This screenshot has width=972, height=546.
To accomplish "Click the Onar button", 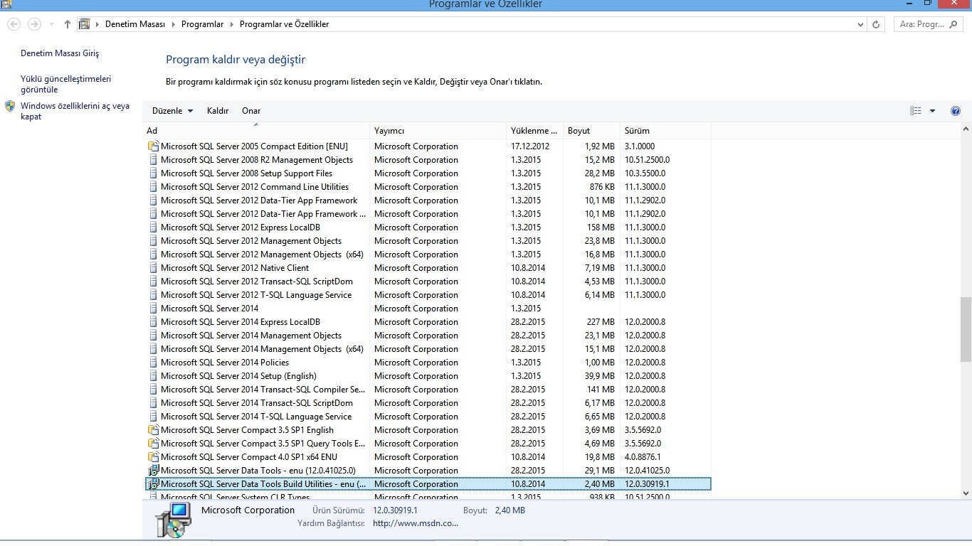I will pyautogui.click(x=251, y=111).
